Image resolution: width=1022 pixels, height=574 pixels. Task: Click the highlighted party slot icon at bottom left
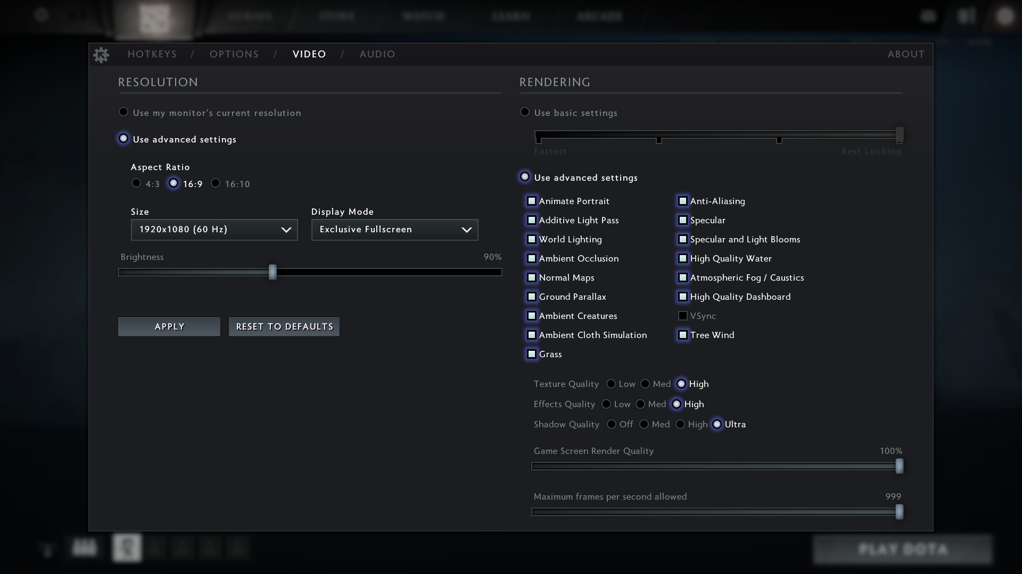(x=127, y=548)
